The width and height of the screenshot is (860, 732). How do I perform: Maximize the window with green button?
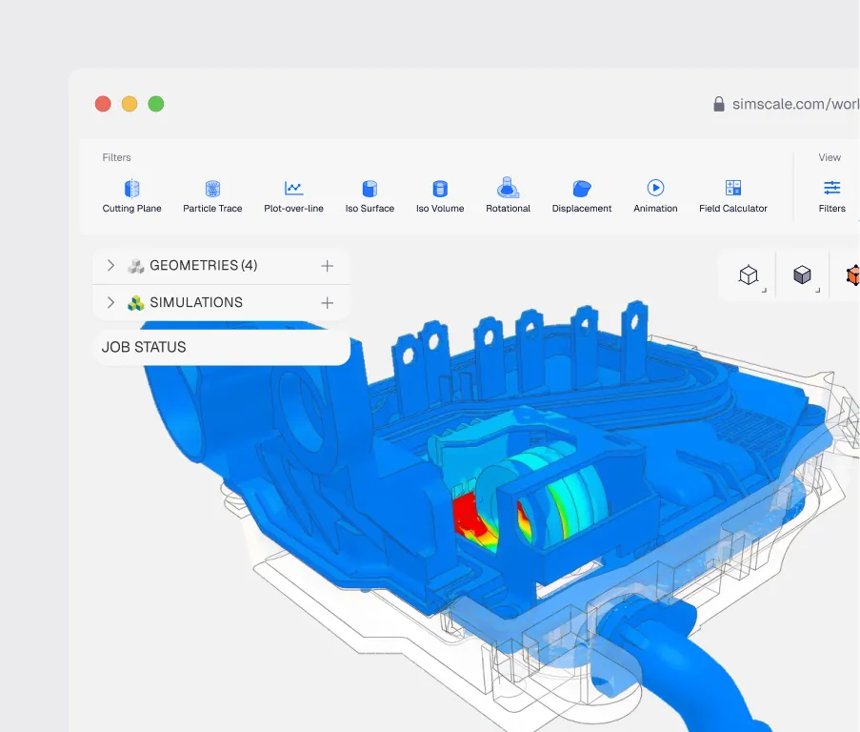pos(156,104)
